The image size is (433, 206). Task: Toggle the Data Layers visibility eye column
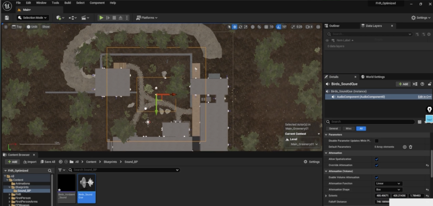click(x=327, y=40)
